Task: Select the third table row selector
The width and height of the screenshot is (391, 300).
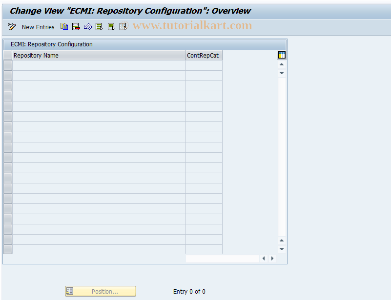Action: point(8,86)
